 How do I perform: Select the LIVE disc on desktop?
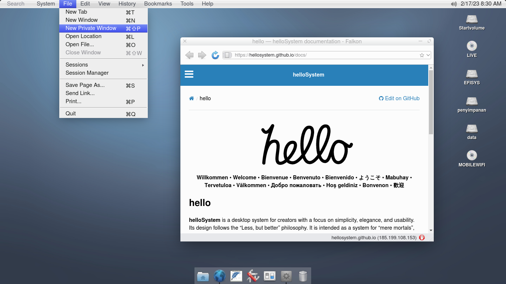click(x=472, y=50)
